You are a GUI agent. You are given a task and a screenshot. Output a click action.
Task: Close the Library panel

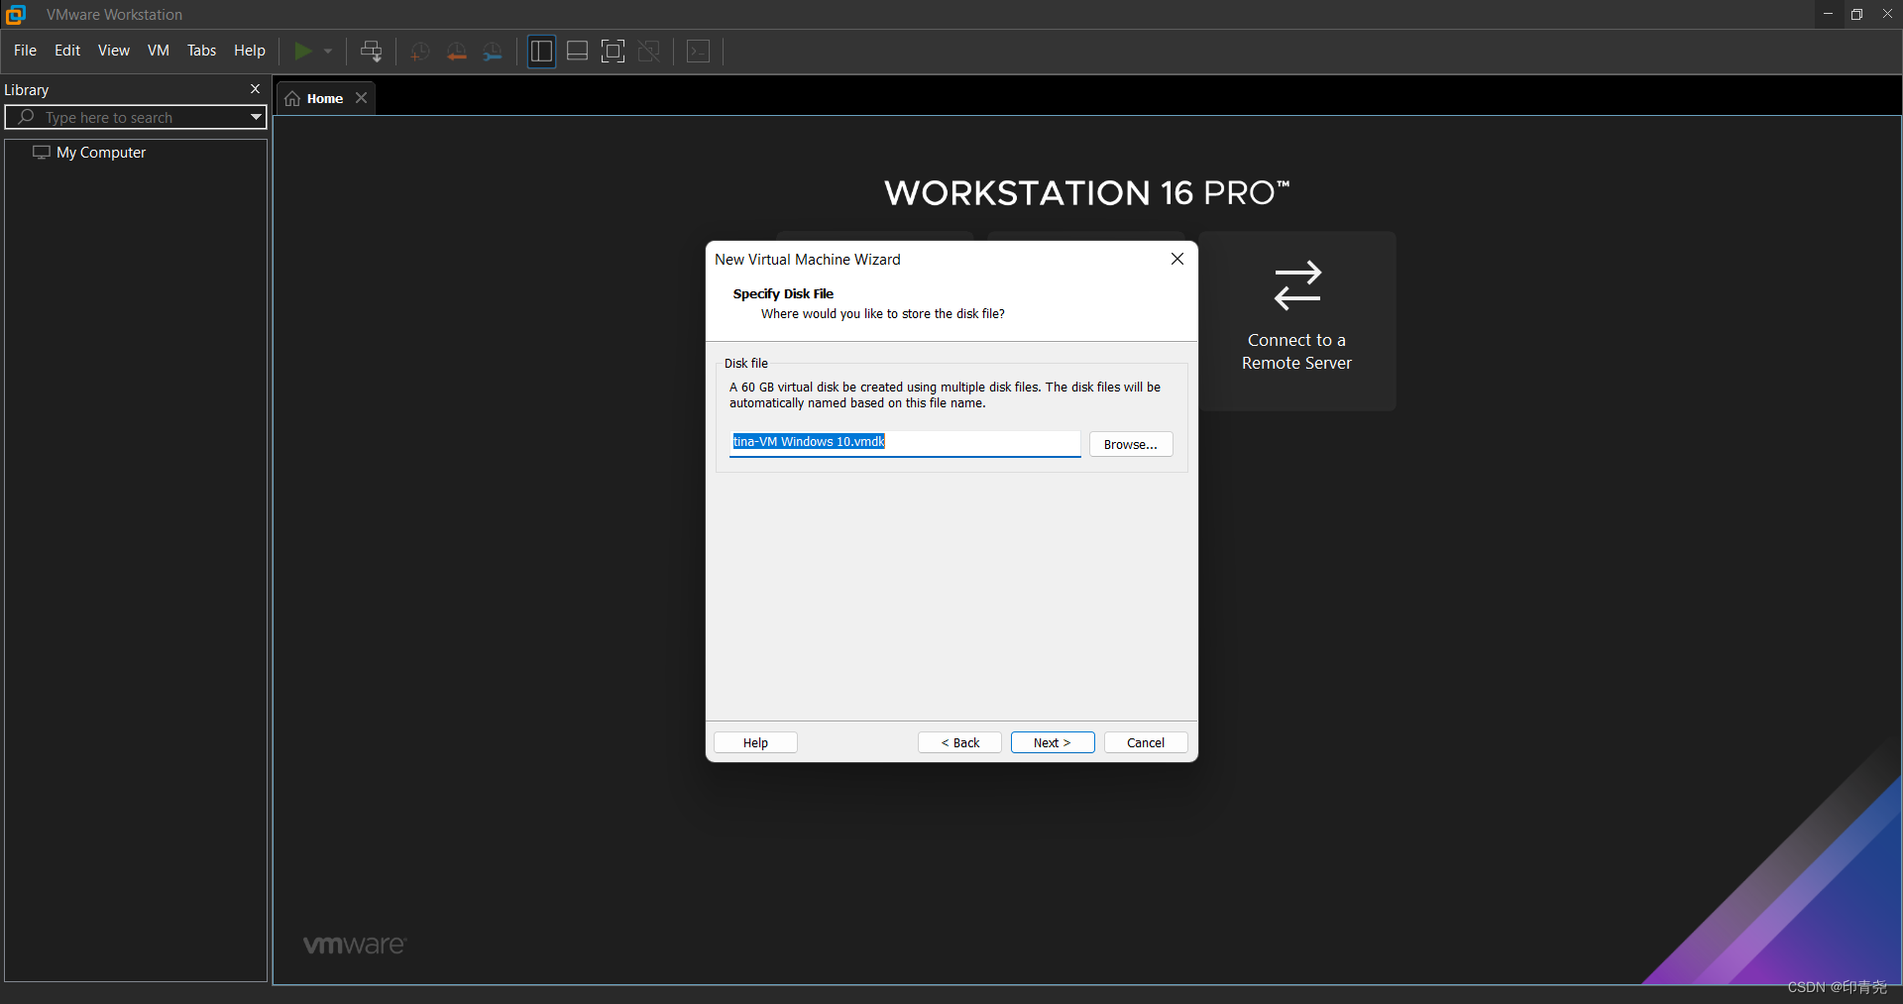click(x=255, y=88)
